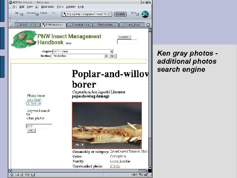The image size is (237, 178).
Task: Click the toolbar Search button
Action: click(x=120, y=14)
